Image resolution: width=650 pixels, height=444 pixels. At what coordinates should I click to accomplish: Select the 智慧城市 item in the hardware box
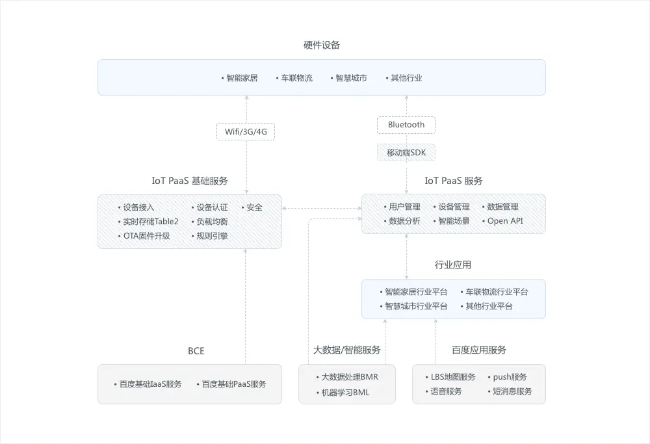click(351, 78)
